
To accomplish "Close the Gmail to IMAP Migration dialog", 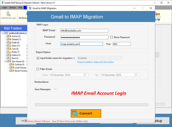I will coord(151,8).
